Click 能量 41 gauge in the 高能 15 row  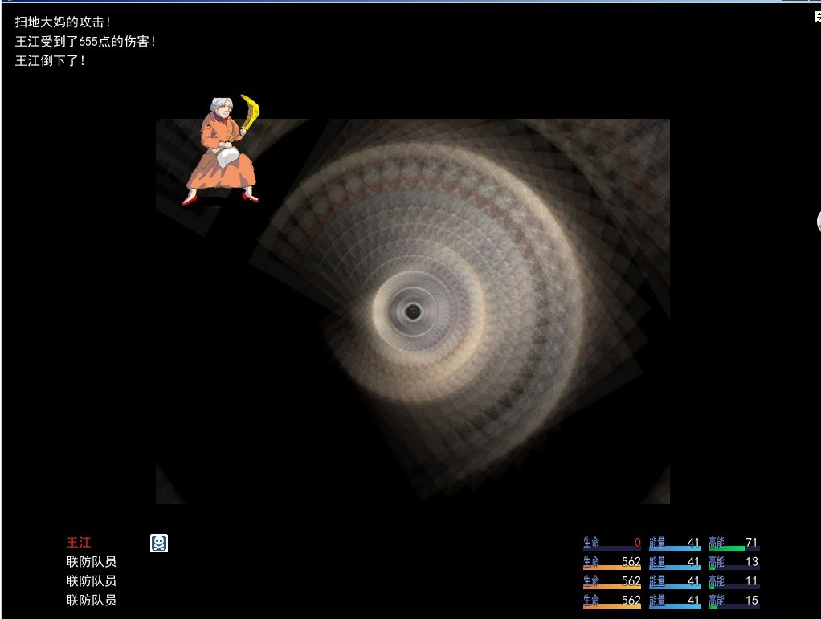(x=675, y=601)
